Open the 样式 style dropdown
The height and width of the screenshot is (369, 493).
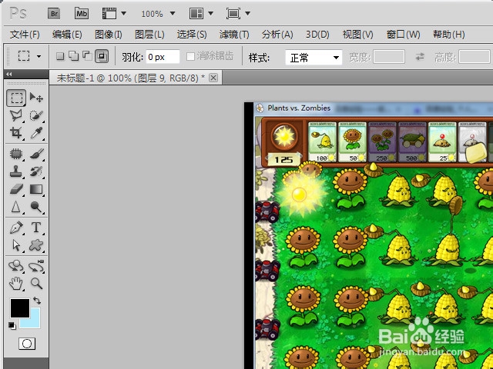pyautogui.click(x=314, y=58)
